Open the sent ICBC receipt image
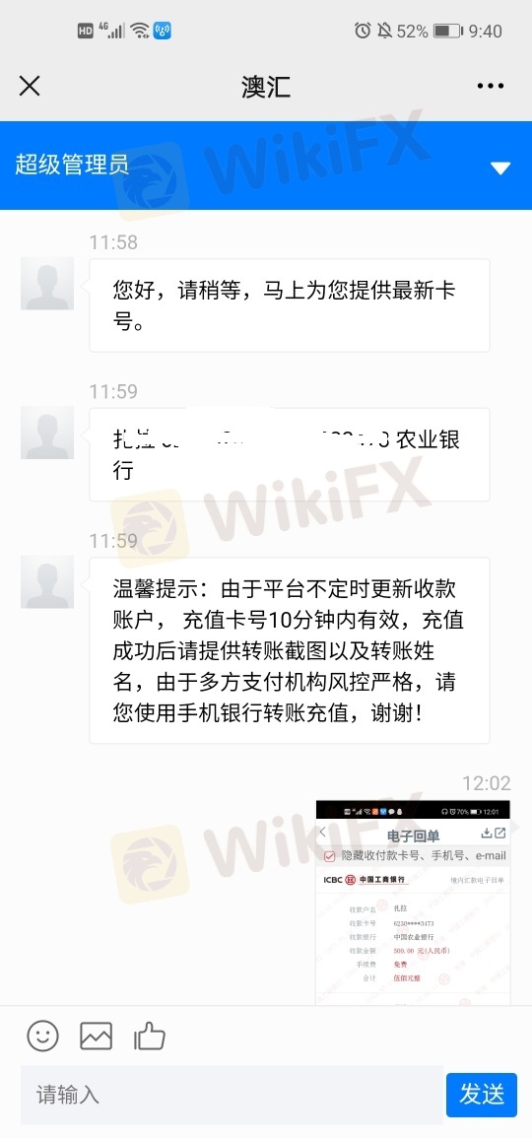 (x=413, y=903)
